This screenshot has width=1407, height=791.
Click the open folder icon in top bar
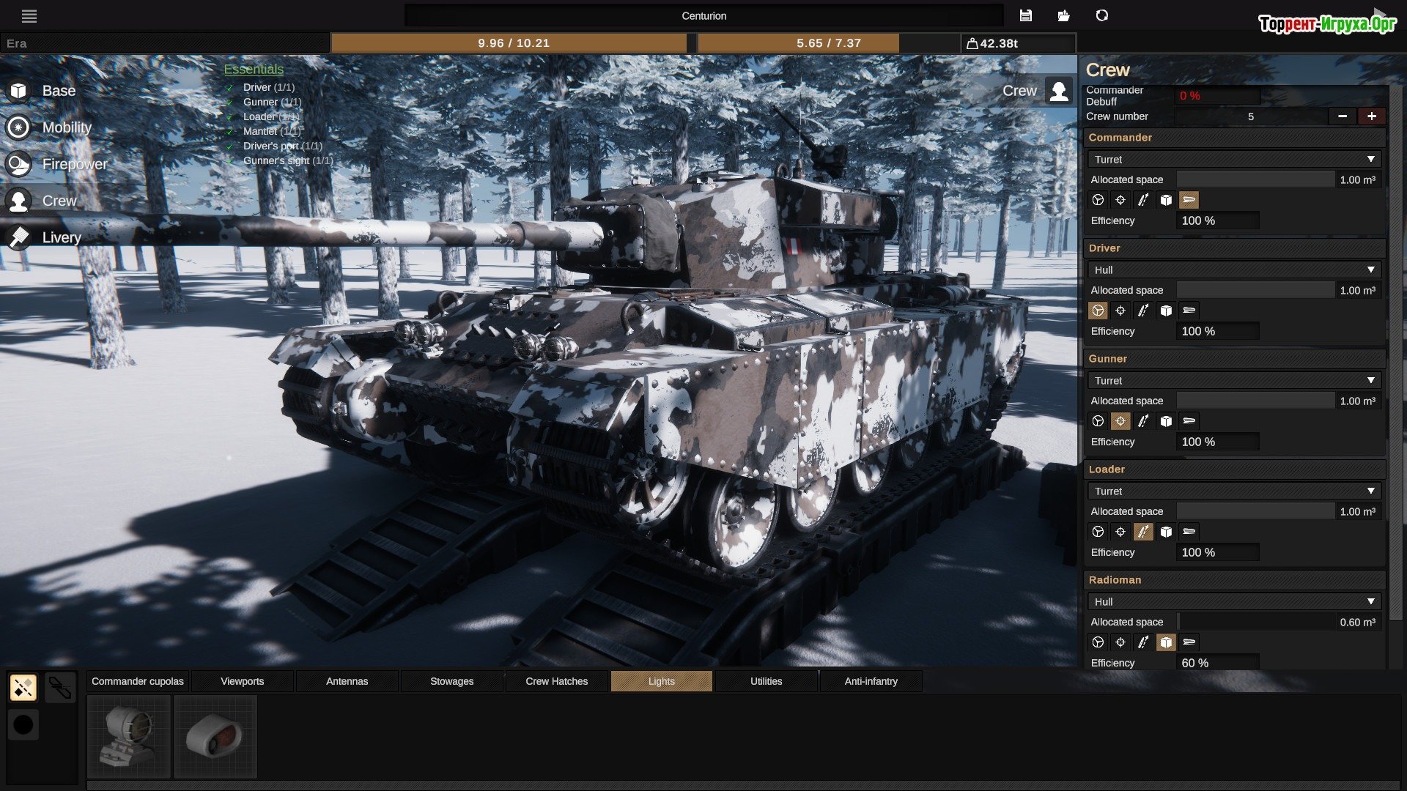tap(1064, 16)
